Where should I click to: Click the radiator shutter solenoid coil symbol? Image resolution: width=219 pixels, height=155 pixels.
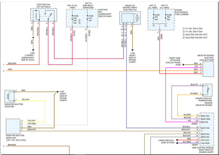pyautogui.click(x=8, y=96)
